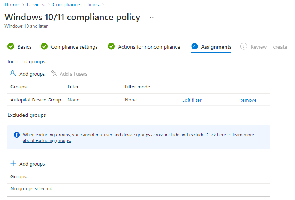
Task: Click the Filter mode column header
Action: coord(137,87)
